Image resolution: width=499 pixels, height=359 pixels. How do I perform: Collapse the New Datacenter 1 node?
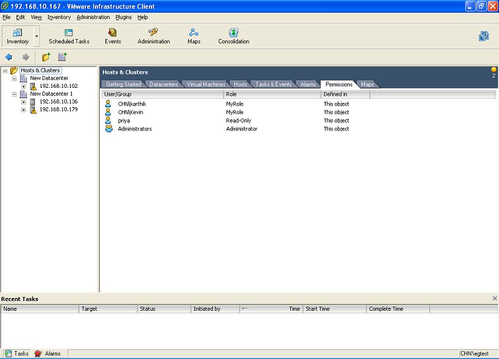click(x=15, y=94)
